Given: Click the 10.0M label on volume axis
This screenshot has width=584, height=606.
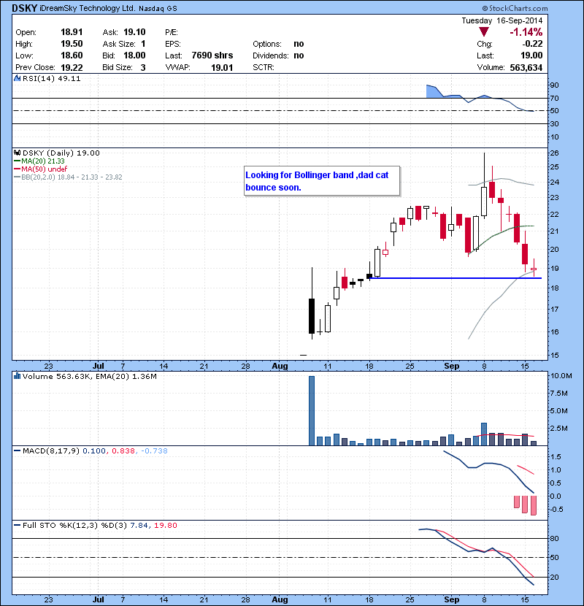Looking at the screenshot, I should tap(561, 376).
